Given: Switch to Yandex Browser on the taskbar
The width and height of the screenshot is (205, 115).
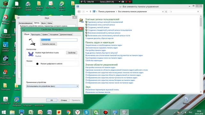Looking at the screenshot, I should tap(78, 112).
